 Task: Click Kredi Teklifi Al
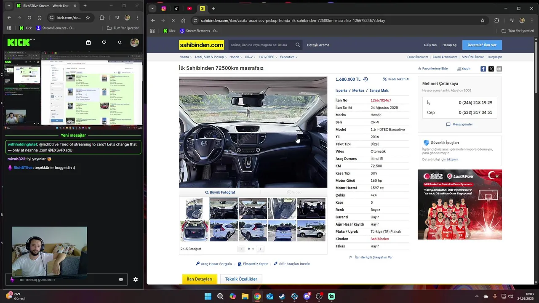396,79
